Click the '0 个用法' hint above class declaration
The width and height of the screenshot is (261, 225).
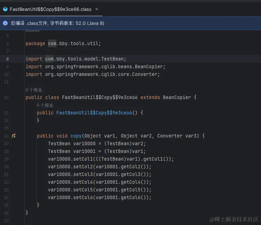tap(34, 90)
